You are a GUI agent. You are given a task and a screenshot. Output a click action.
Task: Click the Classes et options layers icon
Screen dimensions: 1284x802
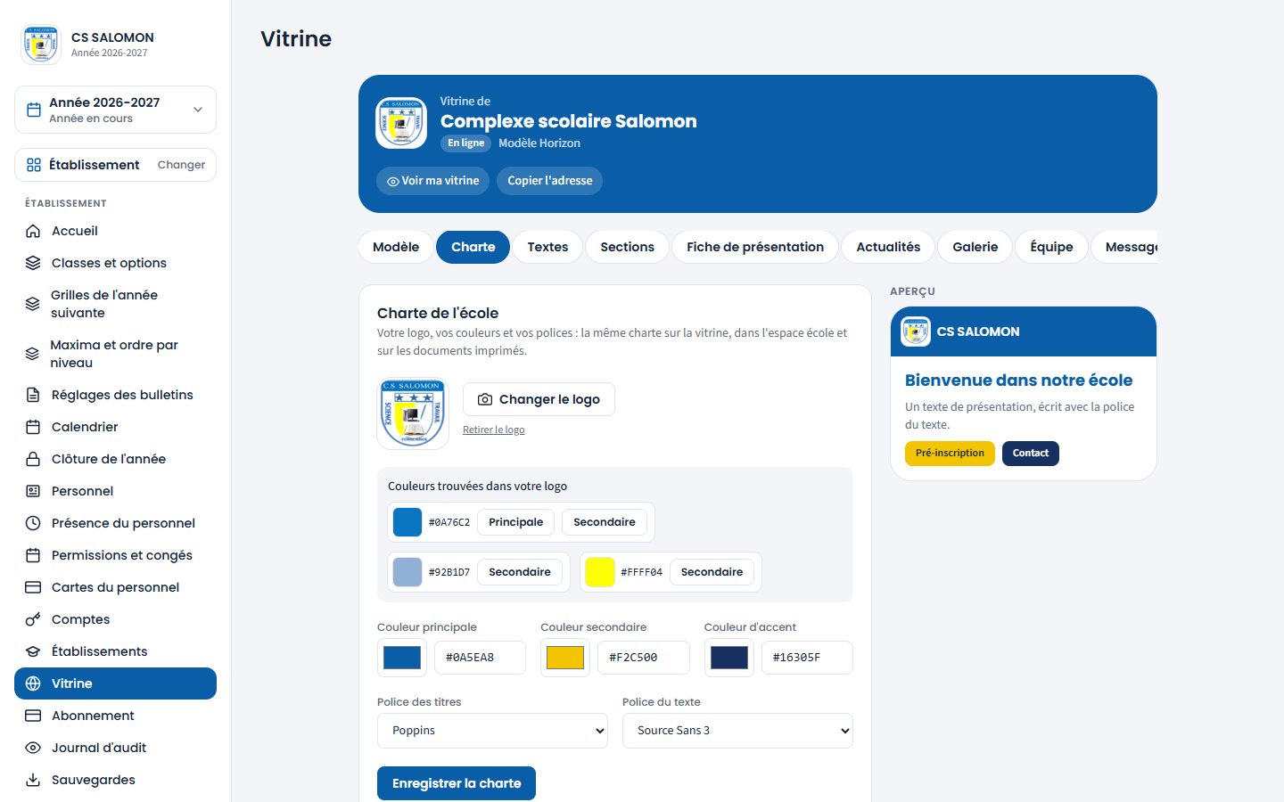click(x=33, y=263)
